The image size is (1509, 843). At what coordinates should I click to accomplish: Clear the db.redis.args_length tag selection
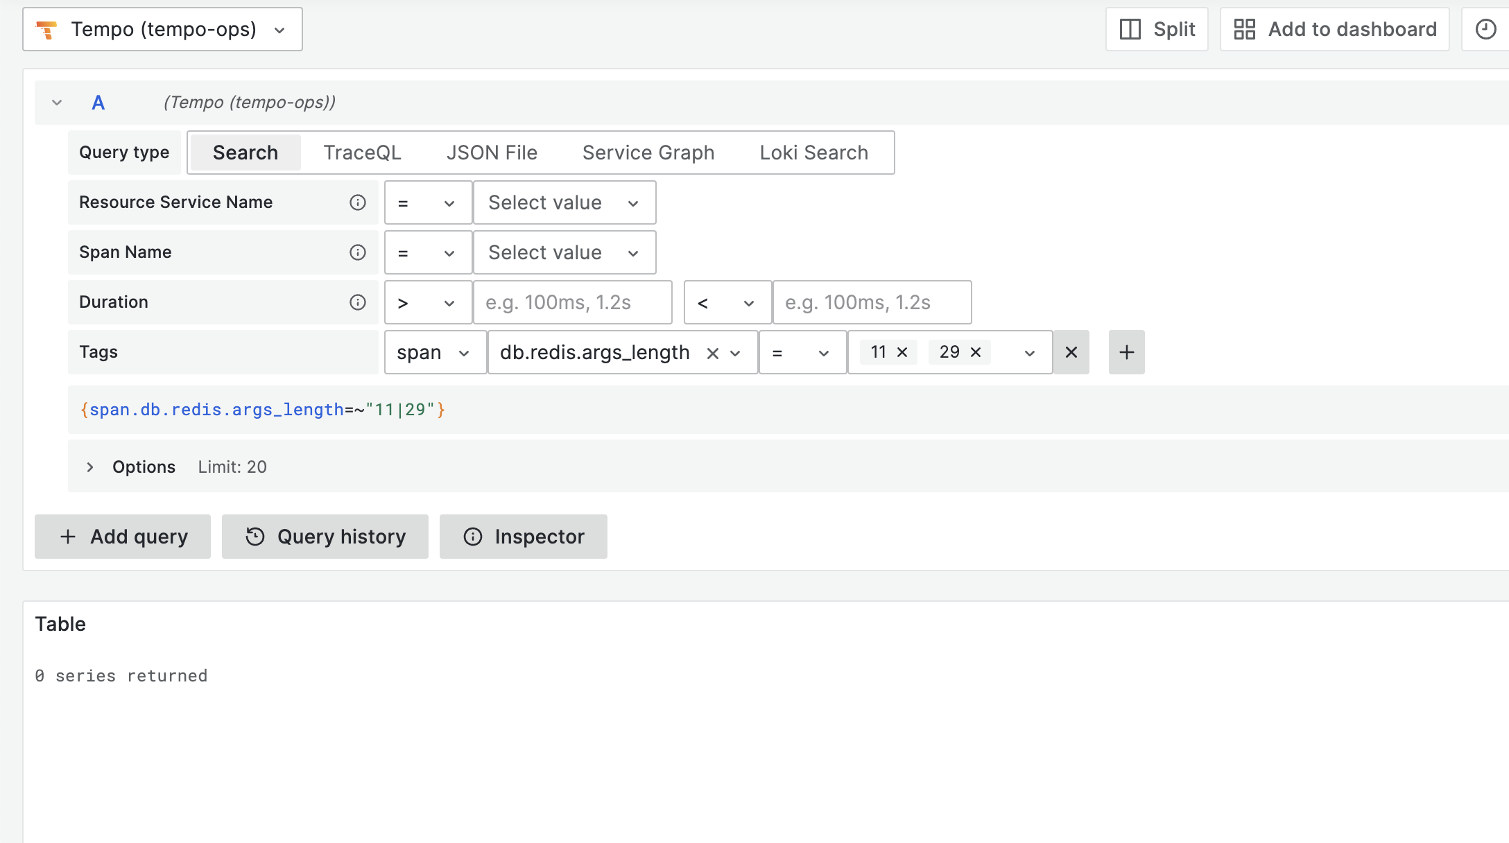pos(712,352)
